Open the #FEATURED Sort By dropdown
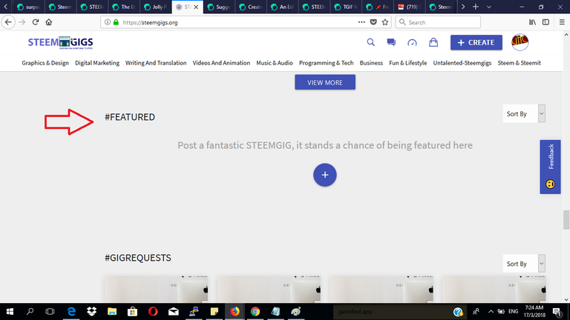This screenshot has width=570, height=320. [524, 113]
